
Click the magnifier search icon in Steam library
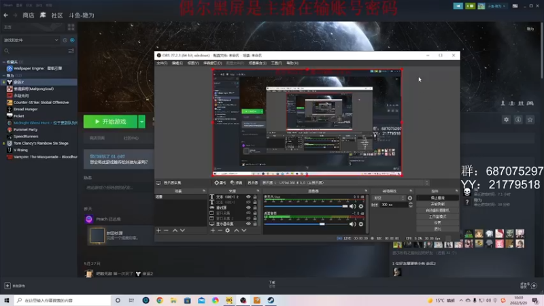click(x=7, y=51)
